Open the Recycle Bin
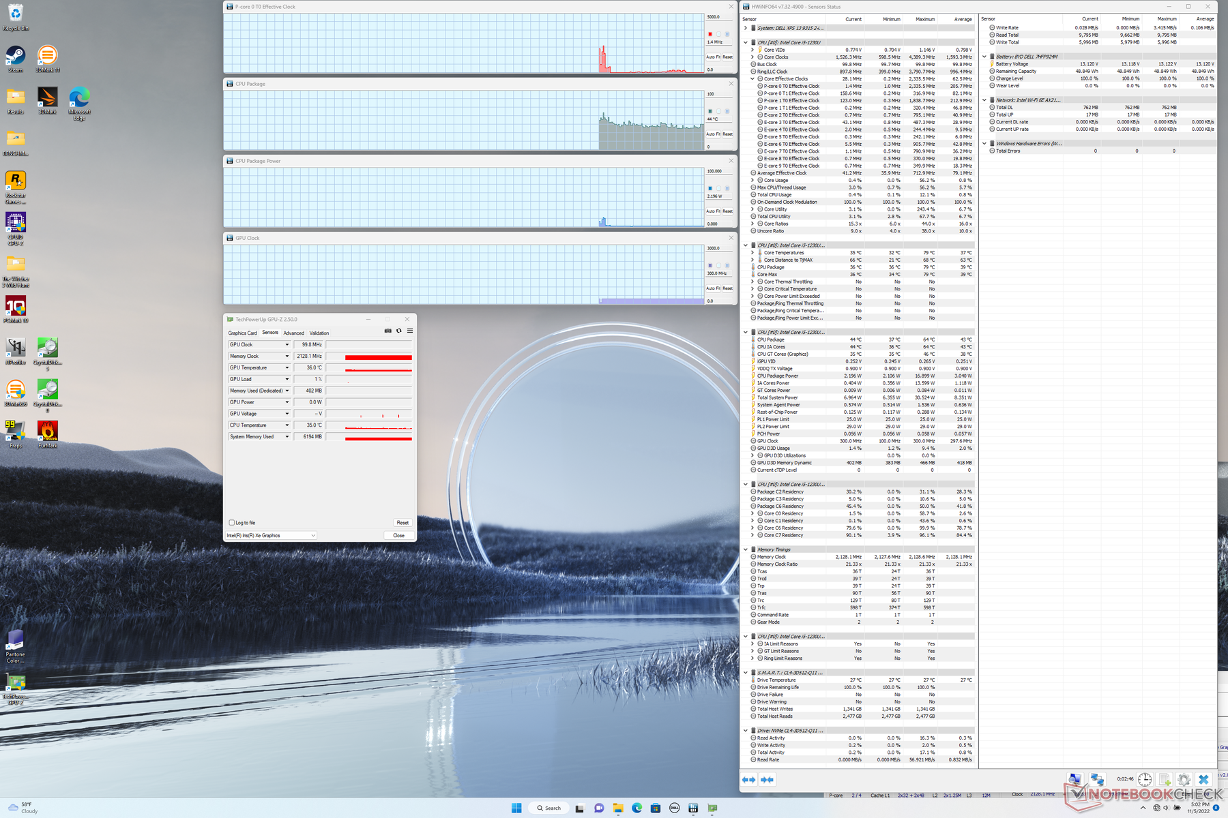 pyautogui.click(x=16, y=18)
